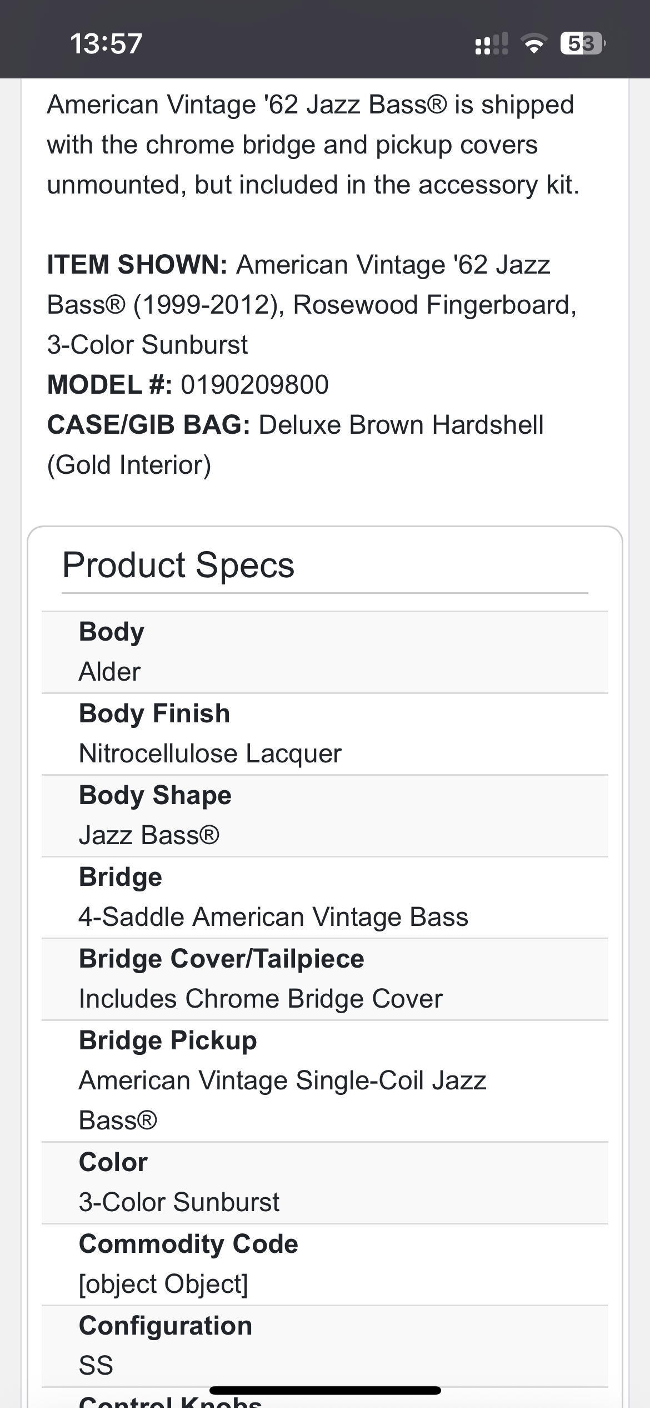Image resolution: width=650 pixels, height=1408 pixels.
Task: Select the Configuration spec label
Action: 166,1326
